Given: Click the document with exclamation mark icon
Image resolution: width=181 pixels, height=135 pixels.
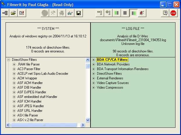Looking at the screenshot, I should (22, 13).
